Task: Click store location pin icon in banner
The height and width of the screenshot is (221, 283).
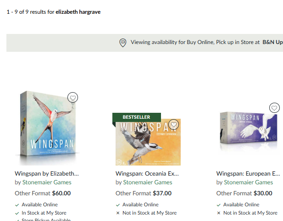Action: [x=123, y=43]
